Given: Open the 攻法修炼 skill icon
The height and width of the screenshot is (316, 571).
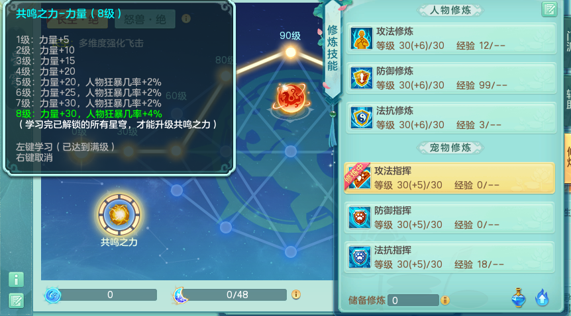Looking at the screenshot, I should tap(361, 38).
